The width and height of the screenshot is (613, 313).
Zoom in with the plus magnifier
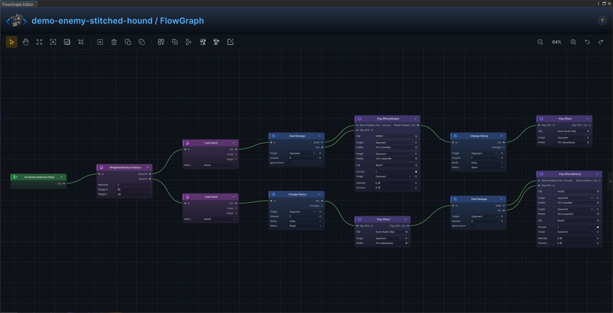coord(573,42)
